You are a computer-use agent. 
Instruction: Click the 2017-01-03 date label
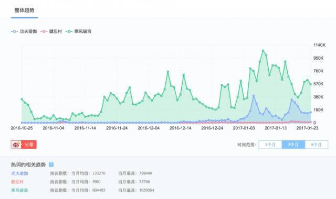(244, 128)
